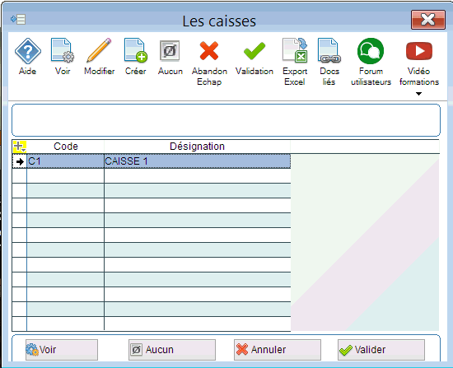Image resolution: width=453 pixels, height=368 pixels.
Task: Select the CAISSE 1 row
Action: pos(152,161)
